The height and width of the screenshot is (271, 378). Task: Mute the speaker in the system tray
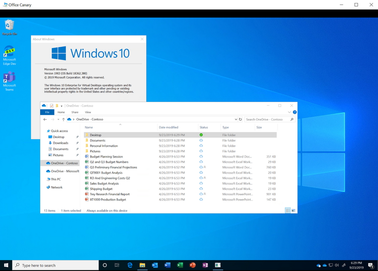tap(336, 265)
